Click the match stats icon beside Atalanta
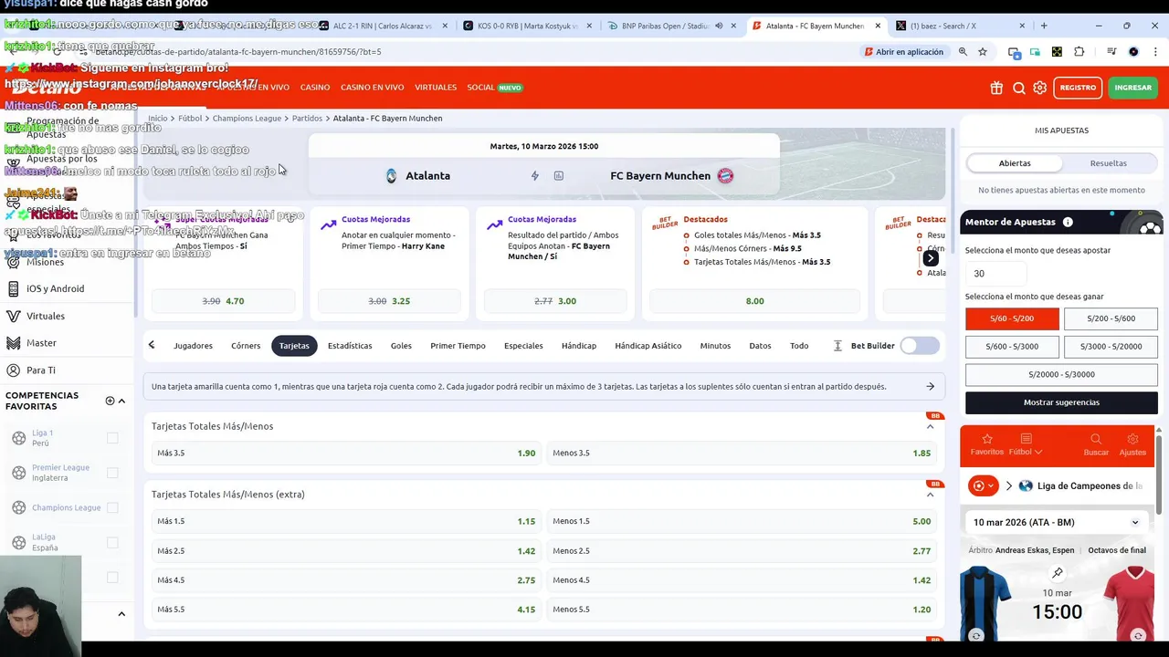This screenshot has width=1169, height=657. coord(559,176)
